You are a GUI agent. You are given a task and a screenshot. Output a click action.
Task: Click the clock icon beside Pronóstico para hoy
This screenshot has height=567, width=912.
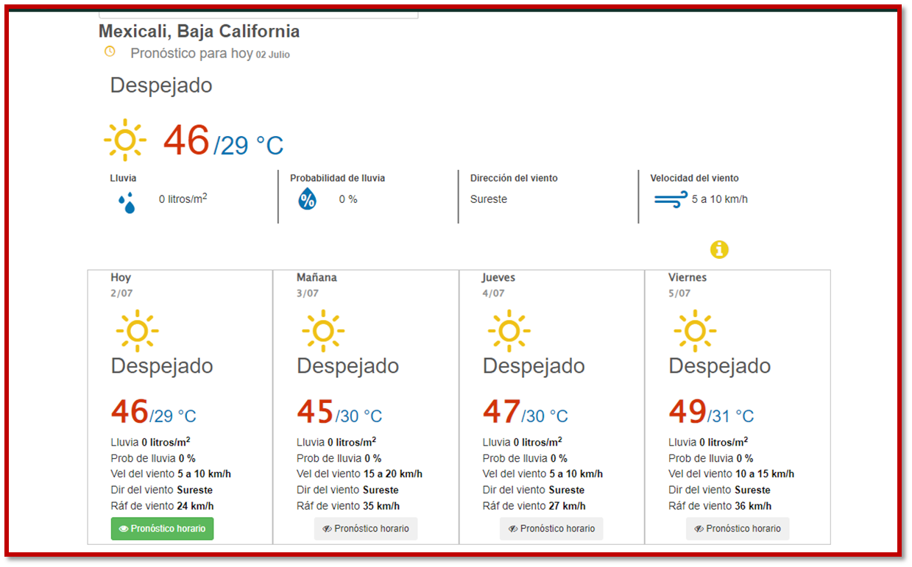[x=110, y=51]
